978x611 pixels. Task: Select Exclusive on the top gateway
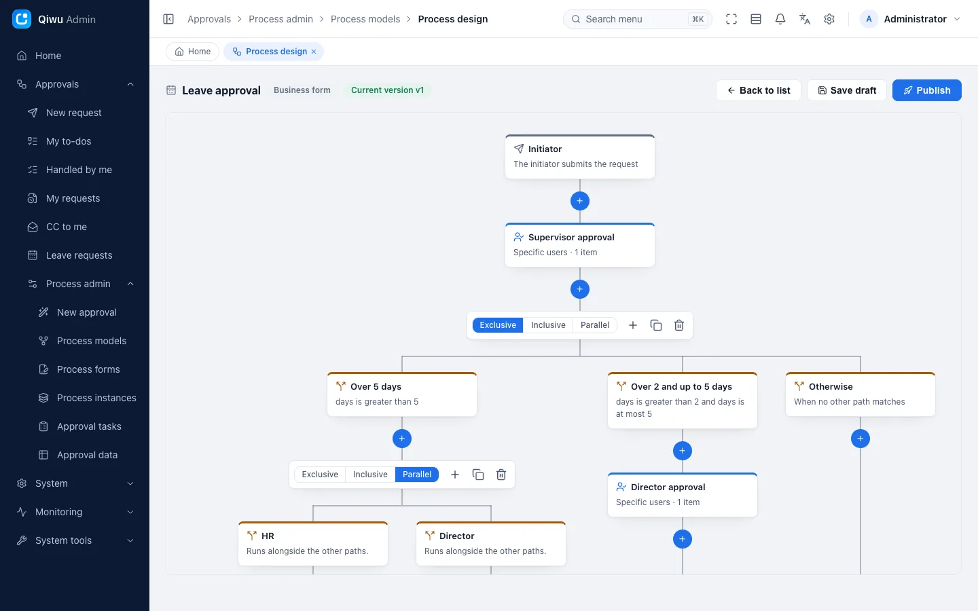coord(498,325)
